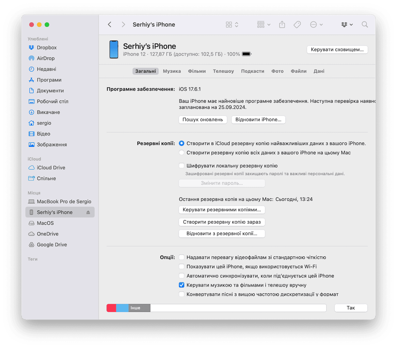Switch to the Подкасти tab
397x348 pixels.
pos(253,71)
